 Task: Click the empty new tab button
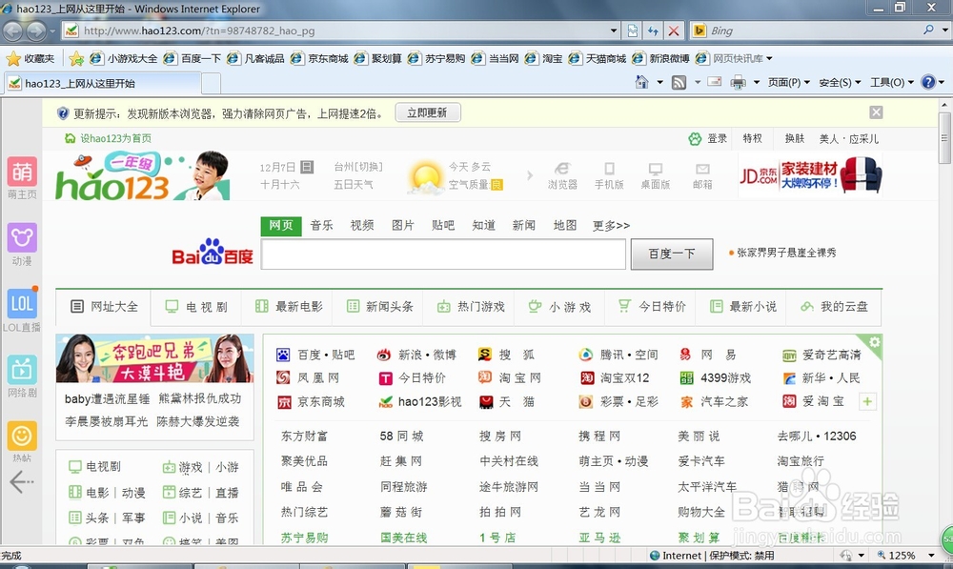point(211,83)
